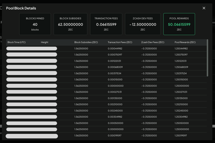Image resolution: width=215 pixels, height=143 pixels.
Task: Click pool reward 1.25304982
Action: pyautogui.click(x=181, y=117)
